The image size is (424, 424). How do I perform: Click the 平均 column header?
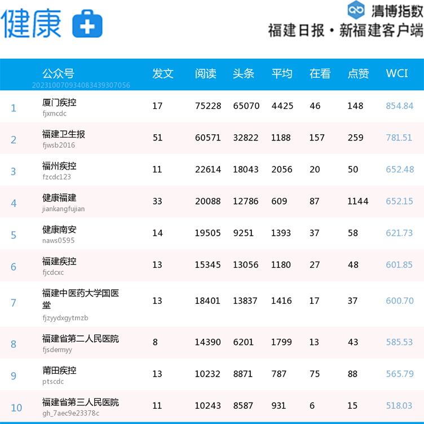point(282,73)
